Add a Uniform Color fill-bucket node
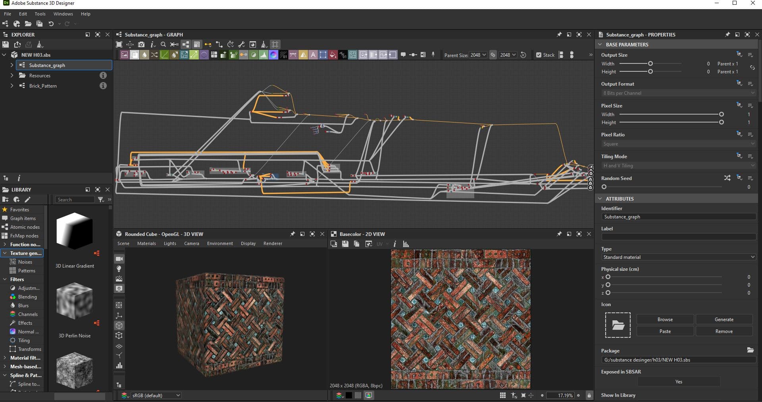This screenshot has width=762, height=402. 333,55
